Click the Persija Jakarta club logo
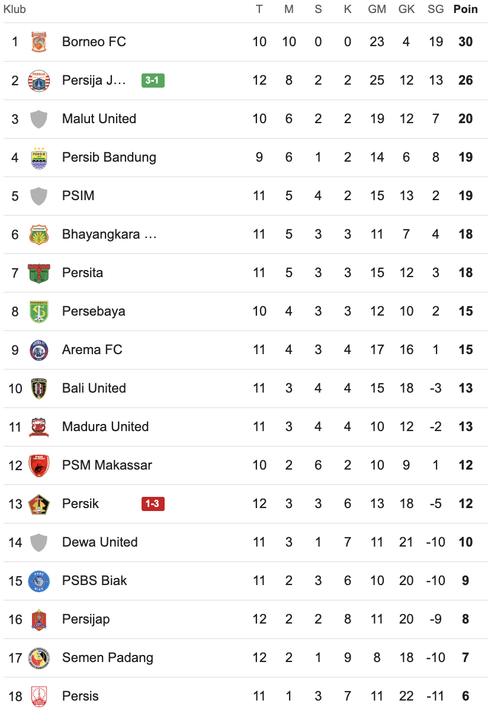Image resolution: width=488 pixels, height=726 pixels. [39, 81]
